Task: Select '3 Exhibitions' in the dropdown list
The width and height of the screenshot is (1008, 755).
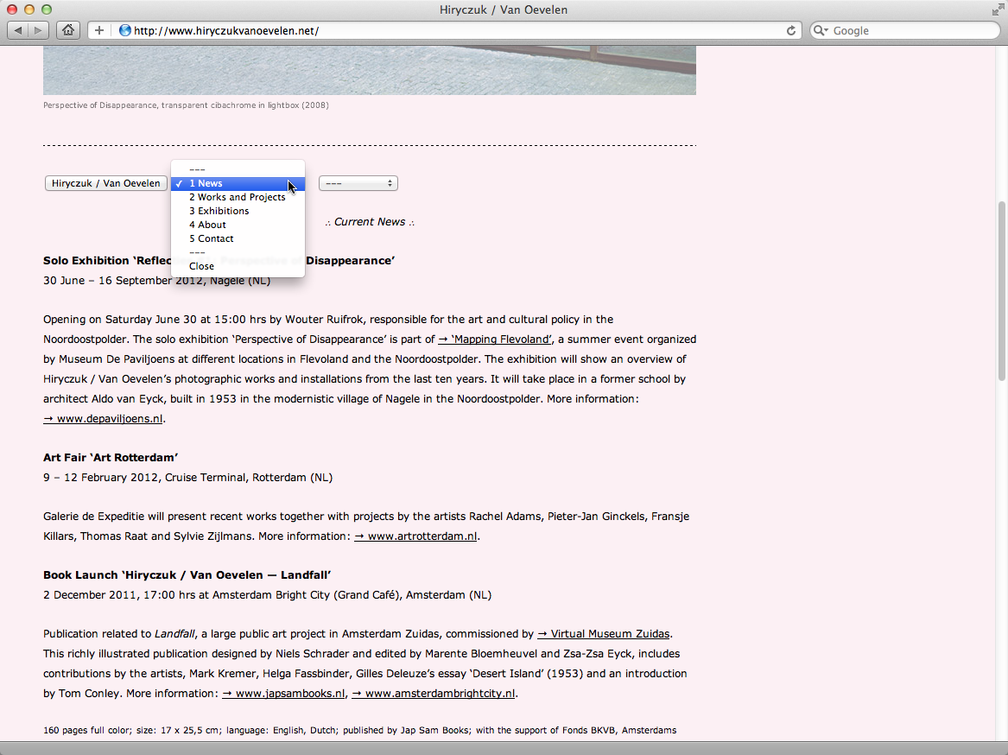Action: [219, 211]
